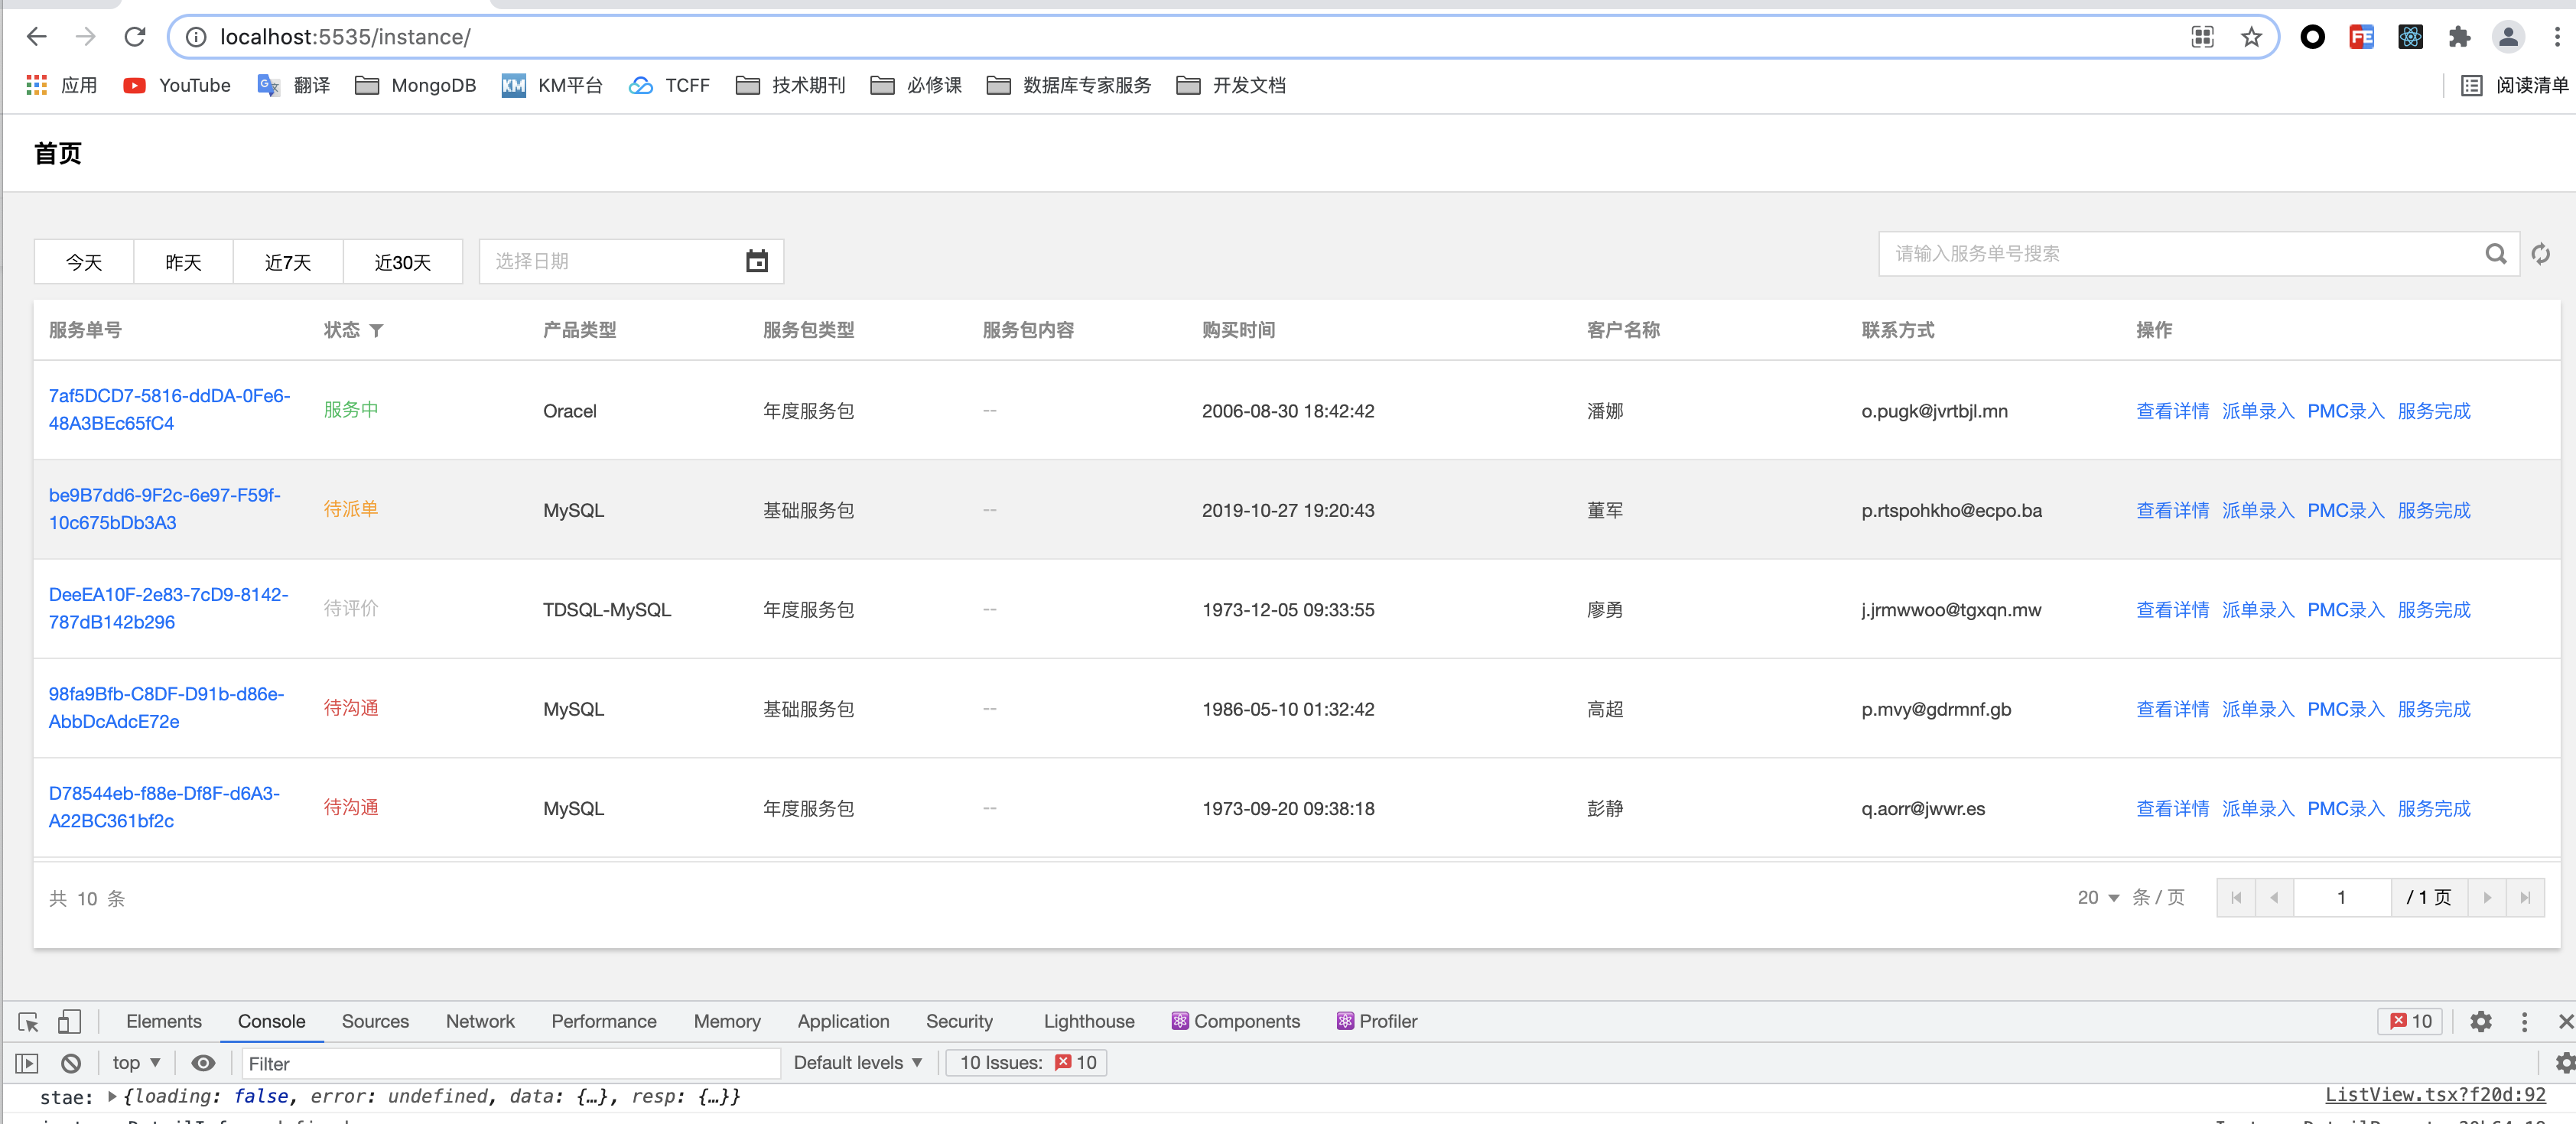Screen dimensions: 2576x1124
Task: Click the service order search field
Action: tap(2180, 254)
